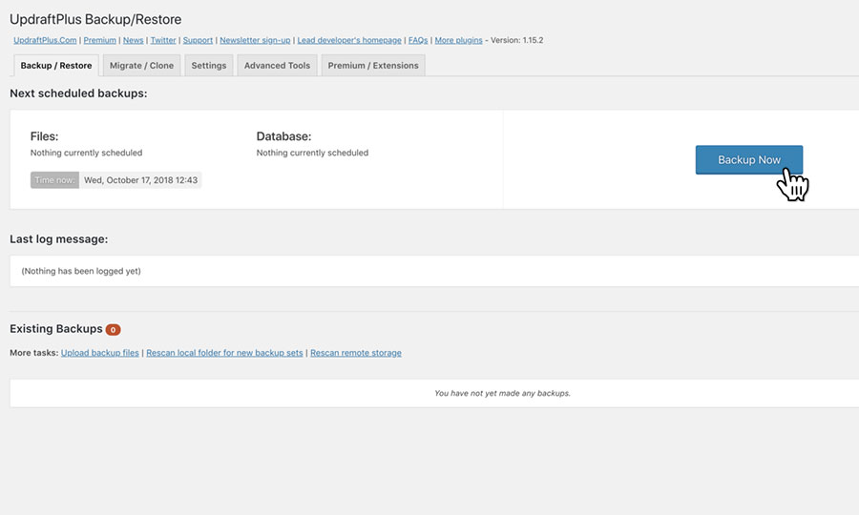859x515 pixels.
Task: Select the 'Version: 1.15.2' text
Action: tap(516, 40)
